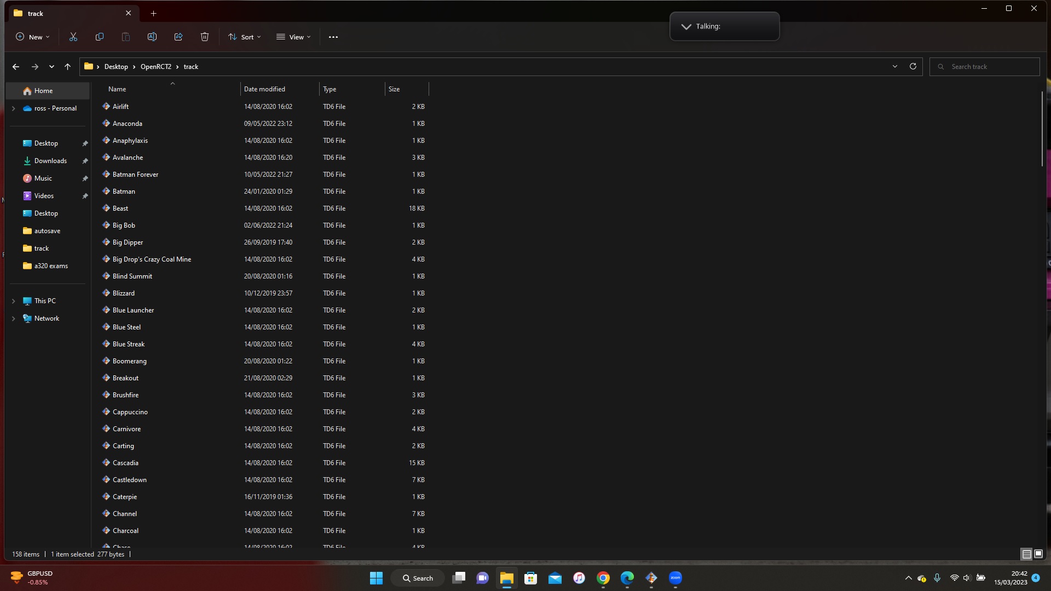Click OpenRCT2 in the breadcrumb path
The image size is (1051, 591).
tap(155, 67)
